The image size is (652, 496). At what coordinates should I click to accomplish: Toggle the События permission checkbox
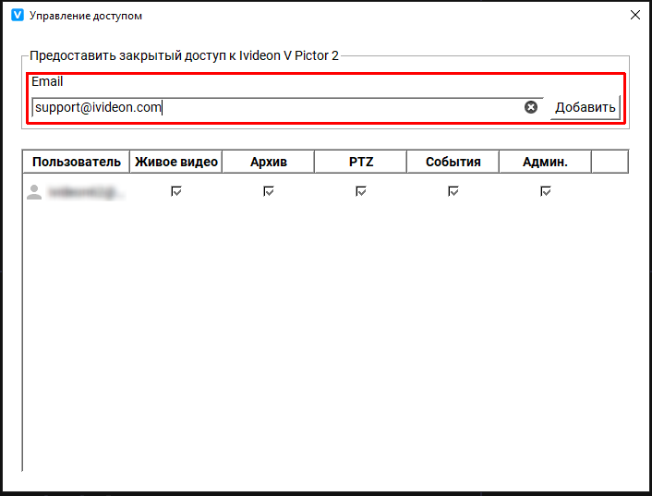pos(453,192)
